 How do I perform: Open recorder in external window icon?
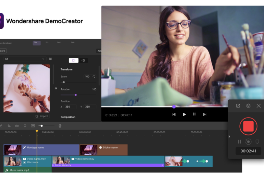(238, 106)
